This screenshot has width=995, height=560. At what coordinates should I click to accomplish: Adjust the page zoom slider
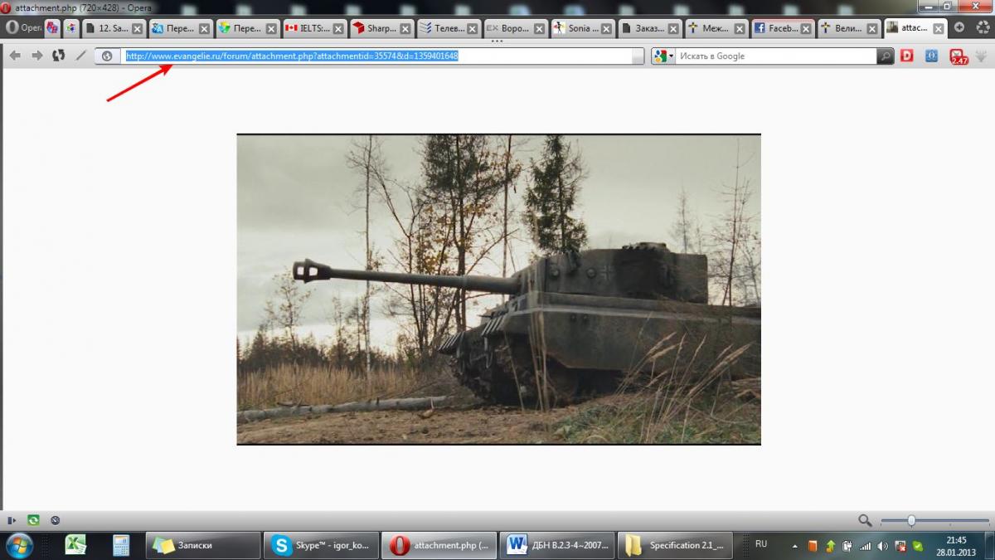click(x=911, y=520)
